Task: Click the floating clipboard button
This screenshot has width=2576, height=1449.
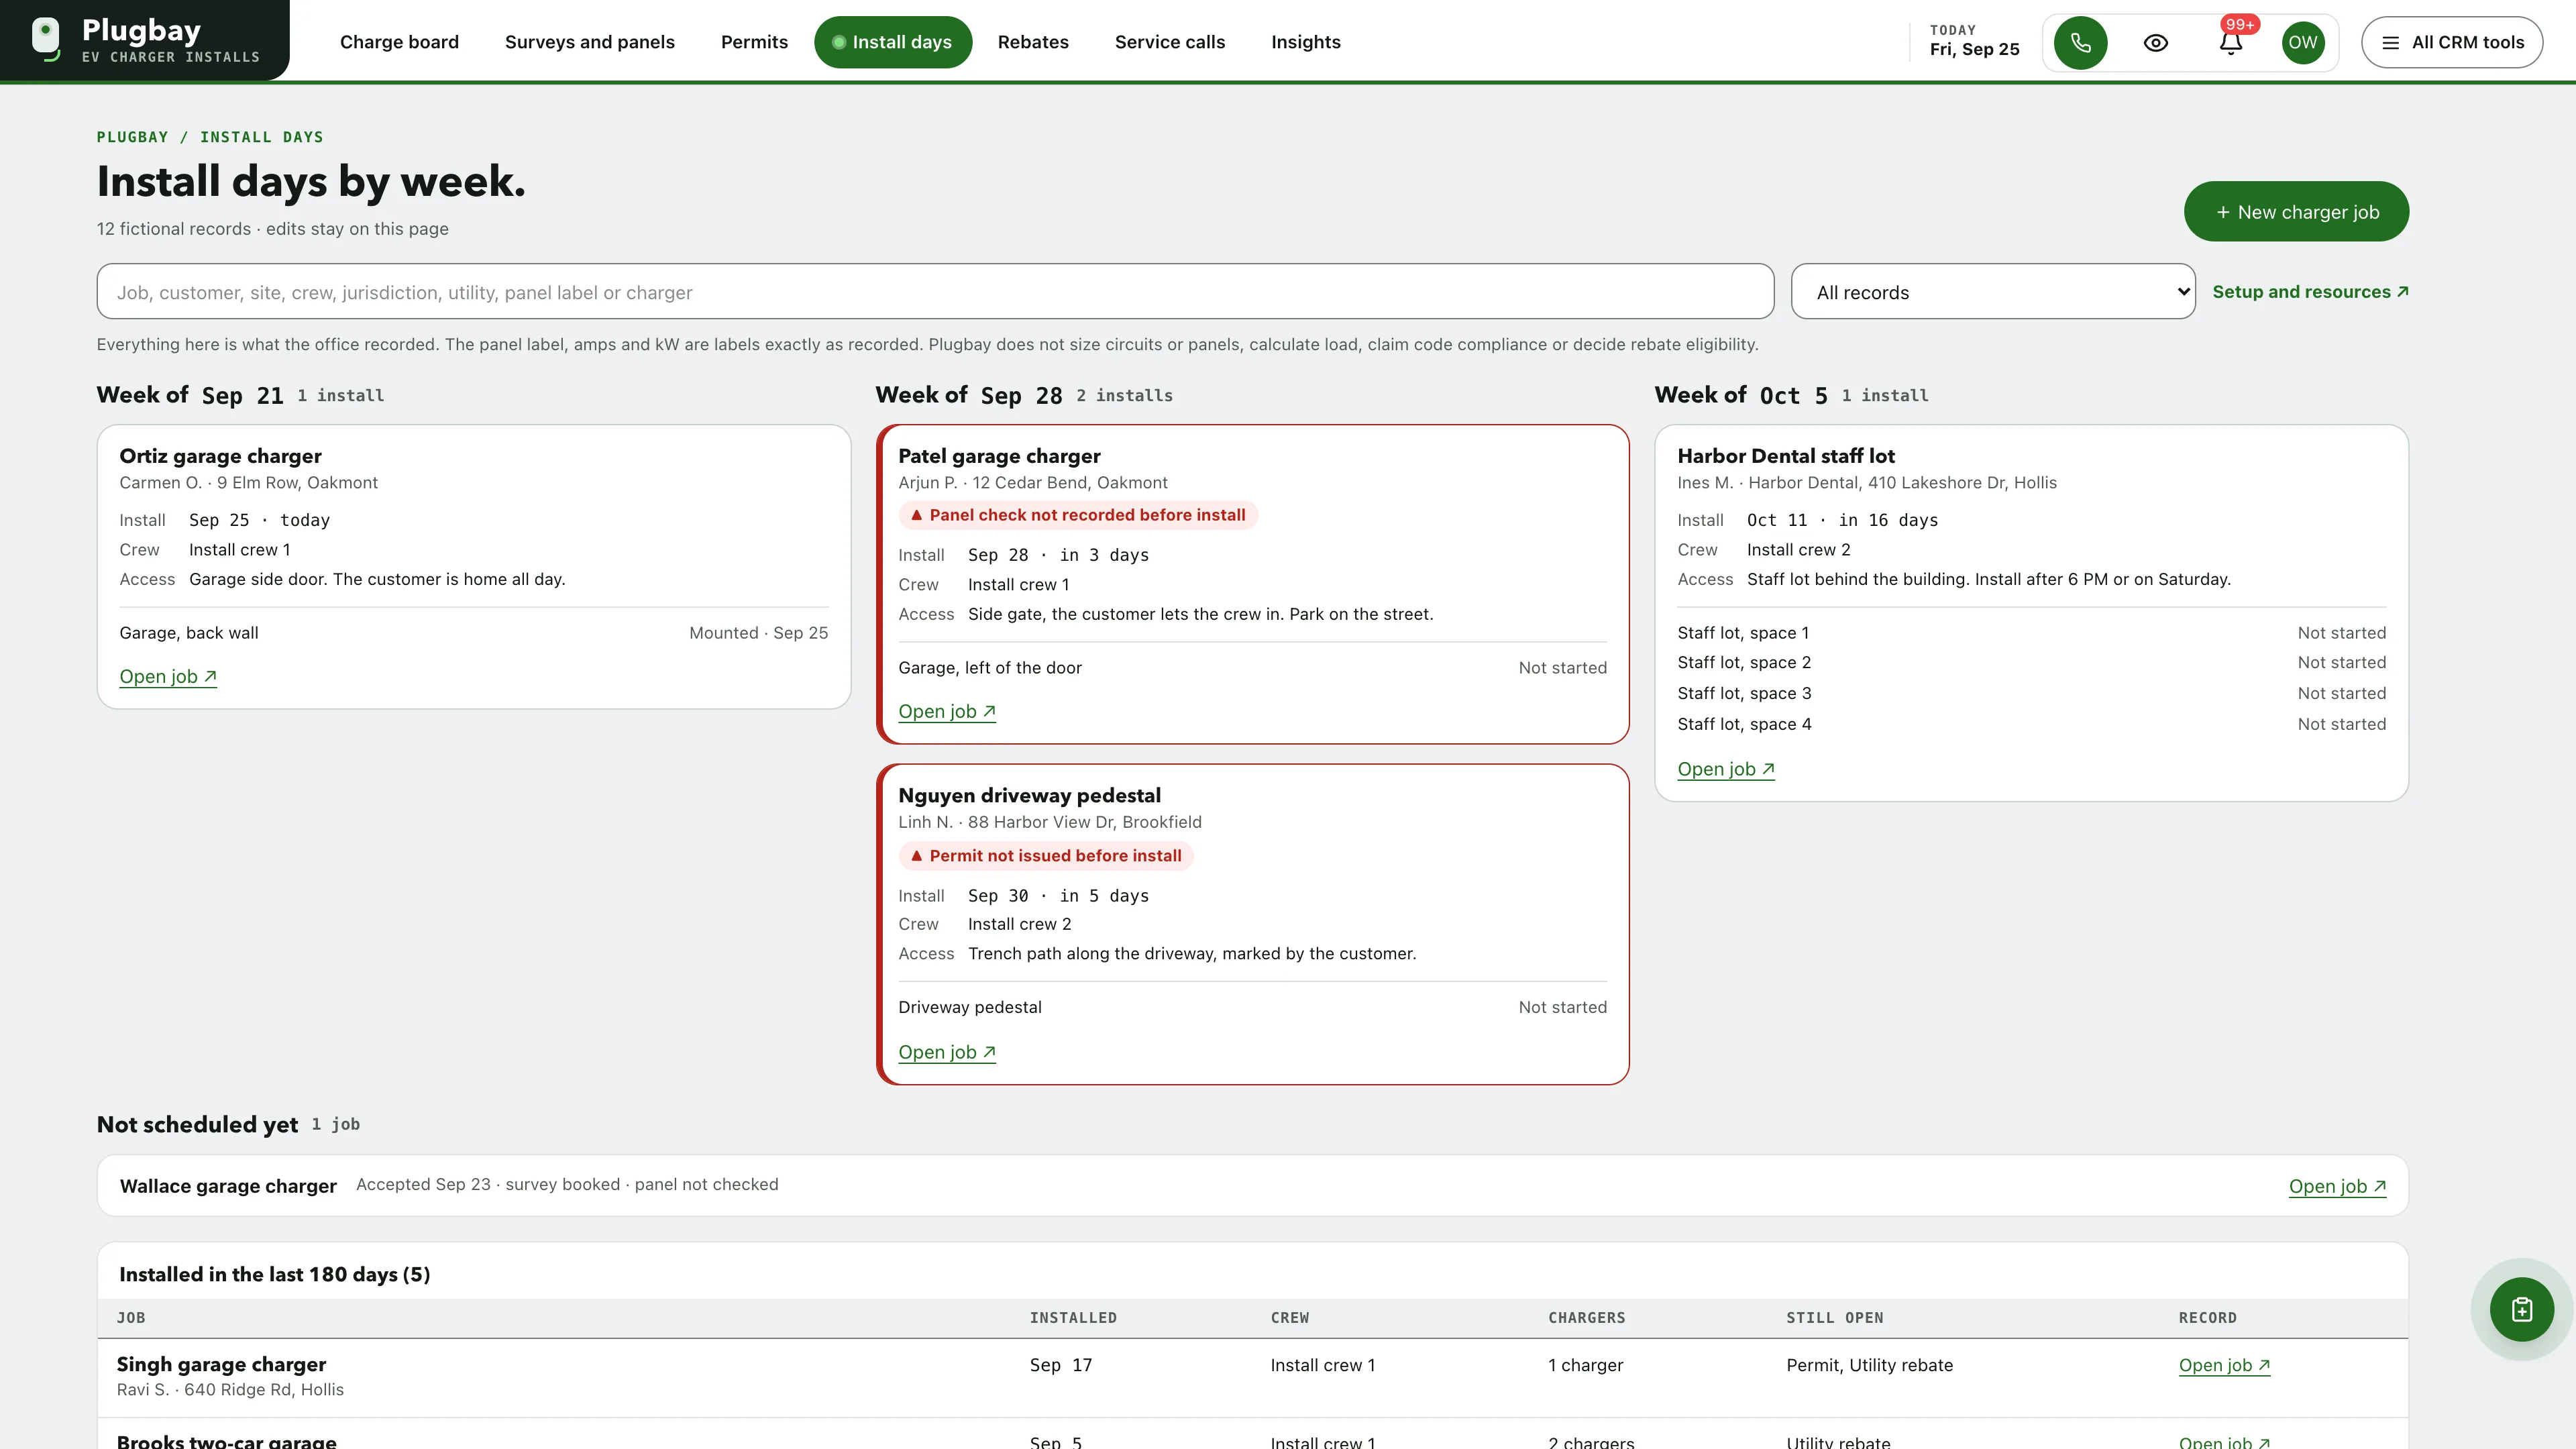Action: point(2522,1309)
